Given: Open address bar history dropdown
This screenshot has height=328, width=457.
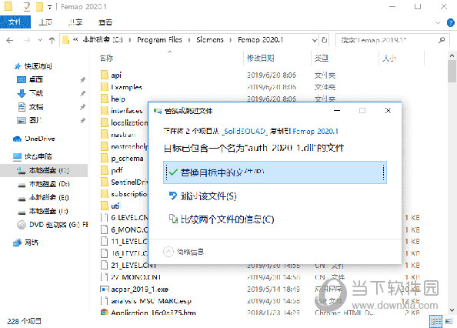Looking at the screenshot, I should [x=315, y=40].
